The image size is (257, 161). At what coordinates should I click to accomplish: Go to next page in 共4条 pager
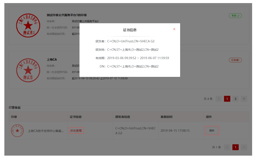tap(244, 99)
